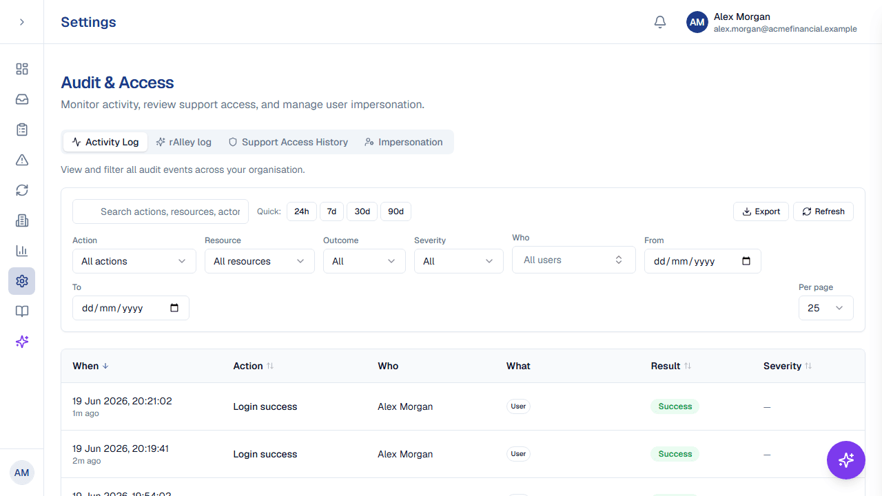
Task: Click Success badge in the 20:21:02 row
Action: click(x=675, y=406)
